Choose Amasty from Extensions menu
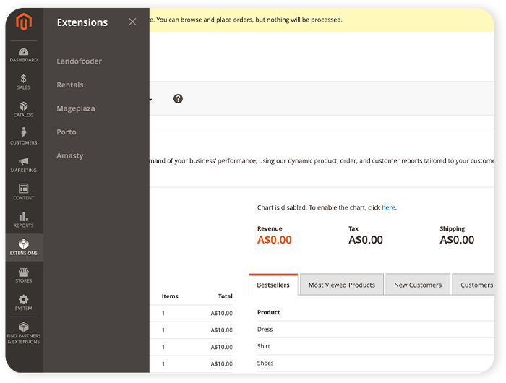Screen dimensions: 506x383 tap(69, 155)
